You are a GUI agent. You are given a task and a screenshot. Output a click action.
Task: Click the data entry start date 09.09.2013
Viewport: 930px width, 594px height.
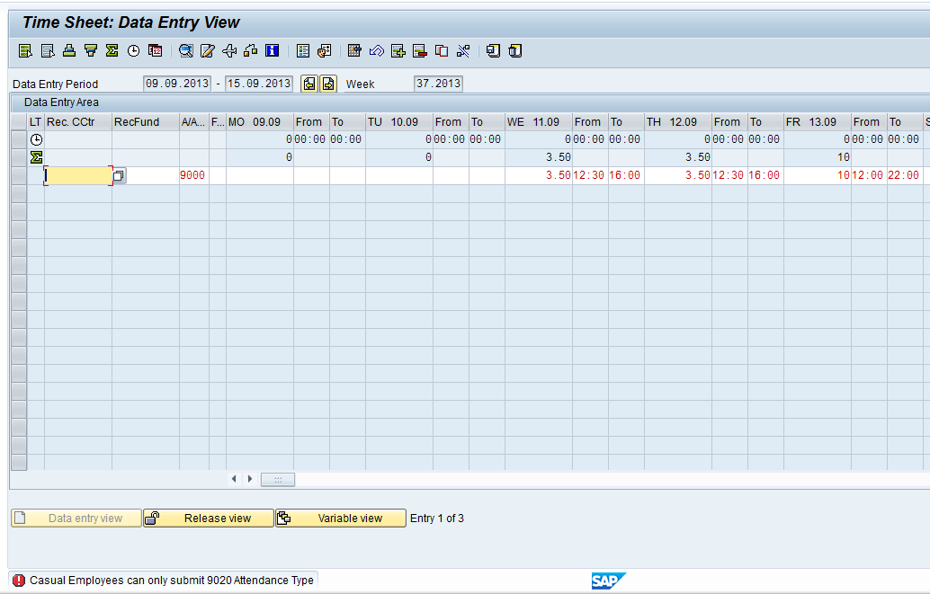[x=177, y=84]
